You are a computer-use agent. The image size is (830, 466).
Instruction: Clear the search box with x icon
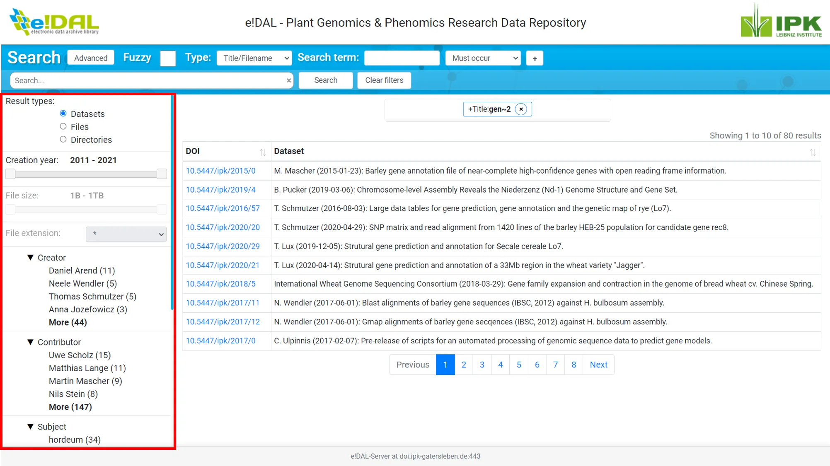pyautogui.click(x=289, y=81)
